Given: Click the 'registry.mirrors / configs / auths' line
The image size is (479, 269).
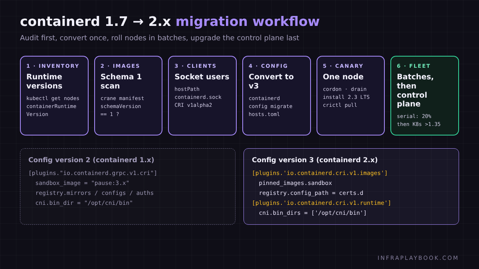Looking at the screenshot, I should click(95, 193).
